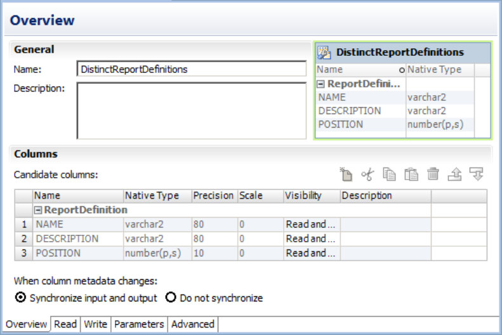The width and height of the screenshot is (502, 335).
Task: Open Visibility 'Read and...' cell in NAME row
Action: (x=312, y=225)
